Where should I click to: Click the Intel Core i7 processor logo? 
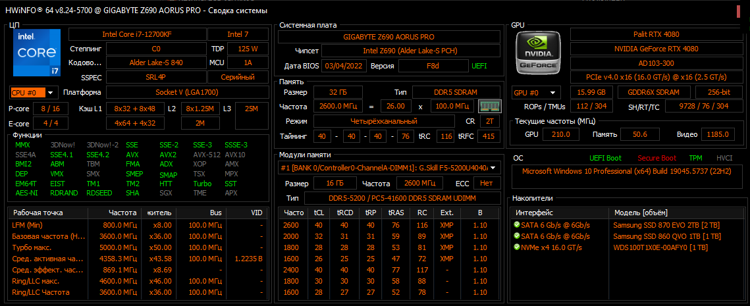coord(32,51)
